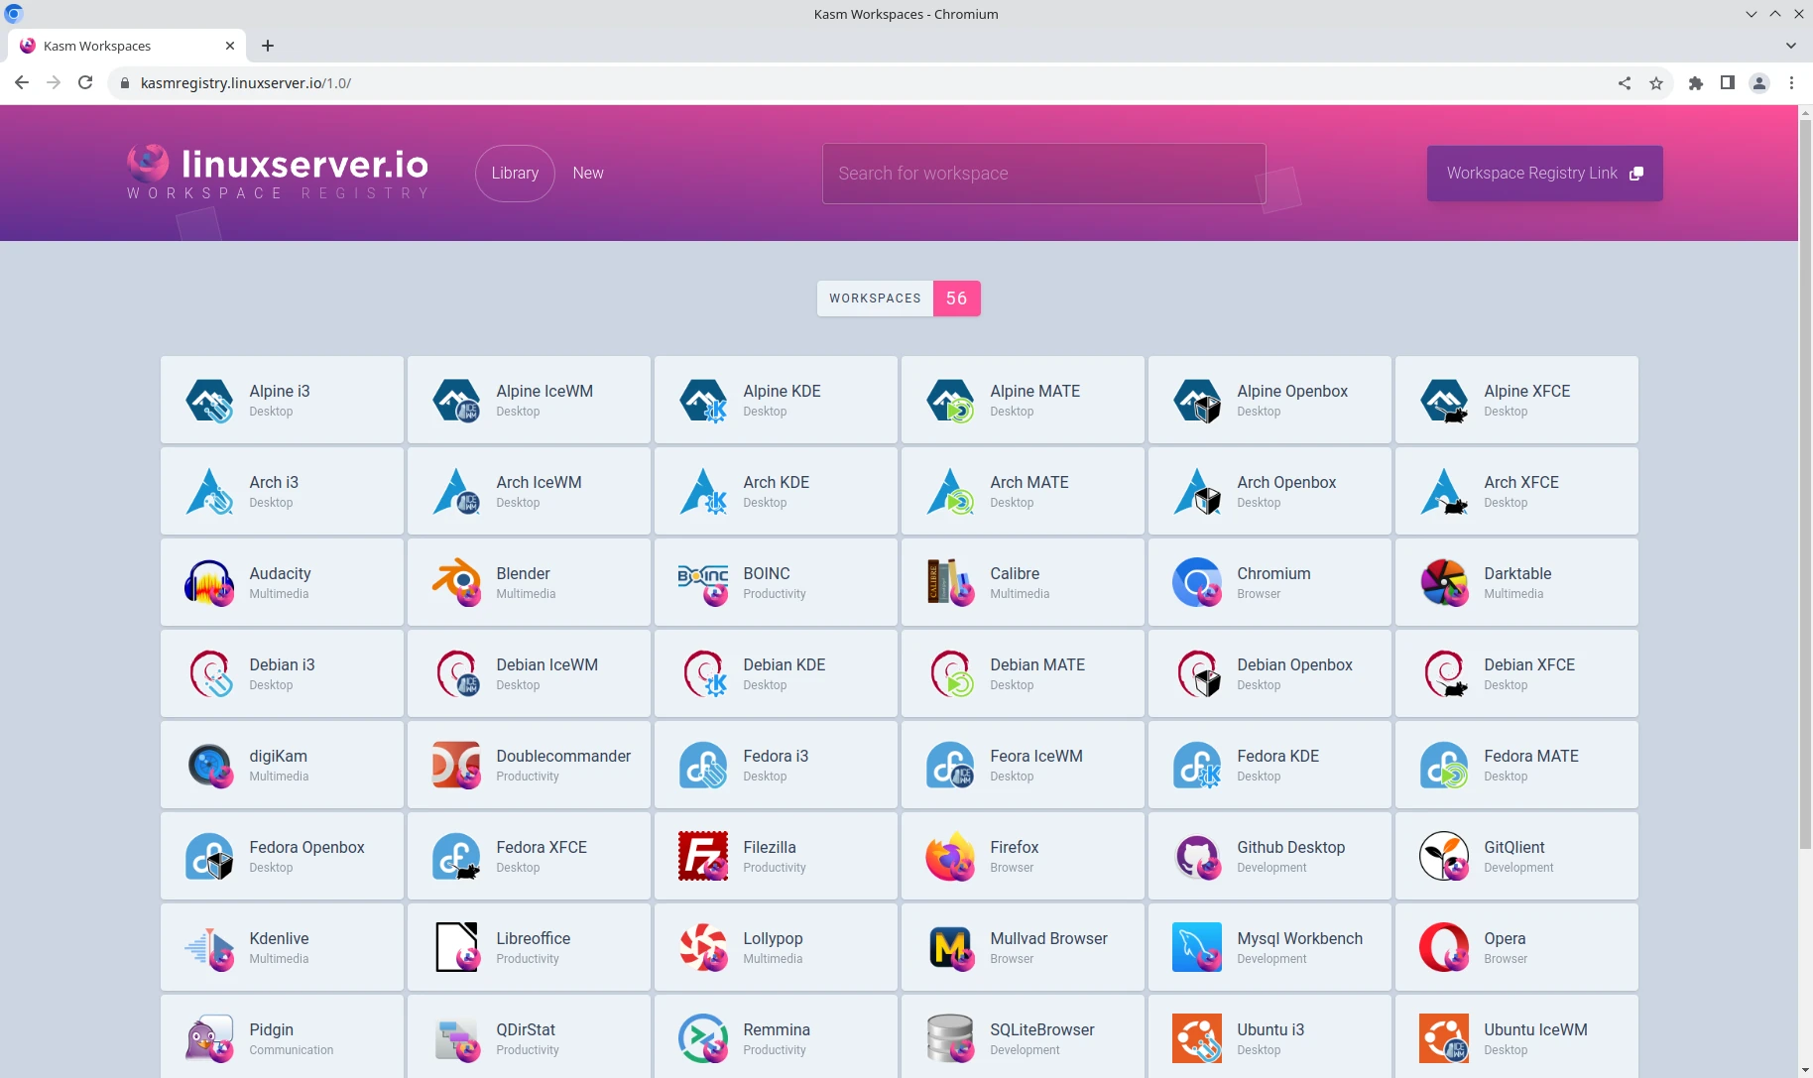Expand the tab search chevron

[x=1791, y=46]
